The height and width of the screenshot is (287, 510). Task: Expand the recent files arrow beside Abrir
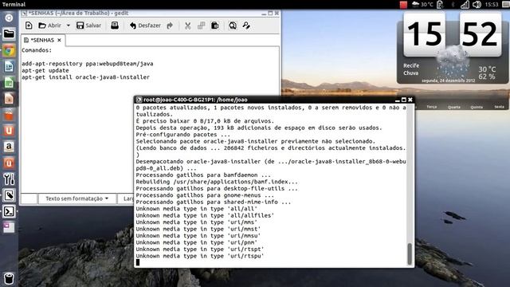point(69,26)
